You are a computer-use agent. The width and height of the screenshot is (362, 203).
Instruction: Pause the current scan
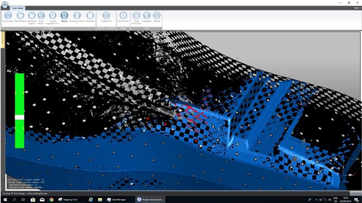(x=64, y=16)
